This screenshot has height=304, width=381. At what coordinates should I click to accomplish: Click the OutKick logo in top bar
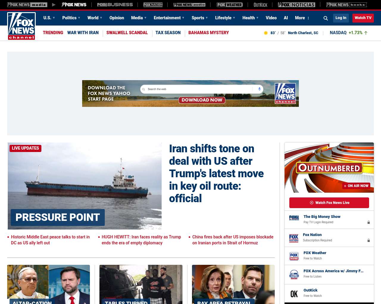[260, 5]
